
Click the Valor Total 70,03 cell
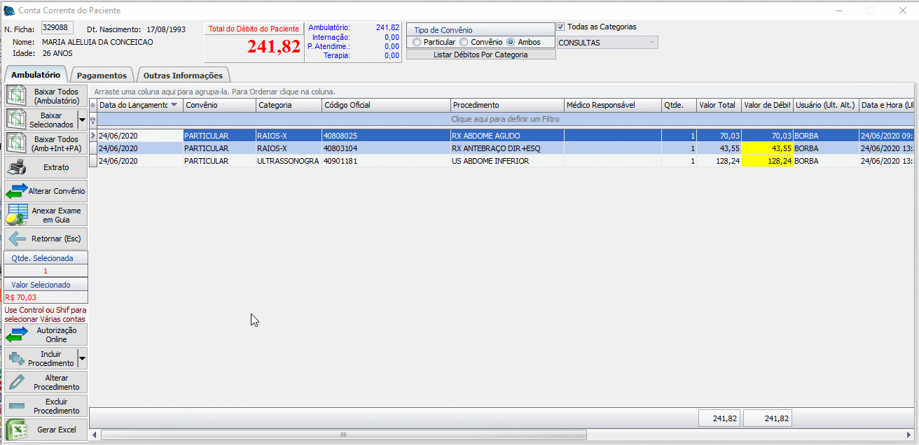[x=719, y=136]
